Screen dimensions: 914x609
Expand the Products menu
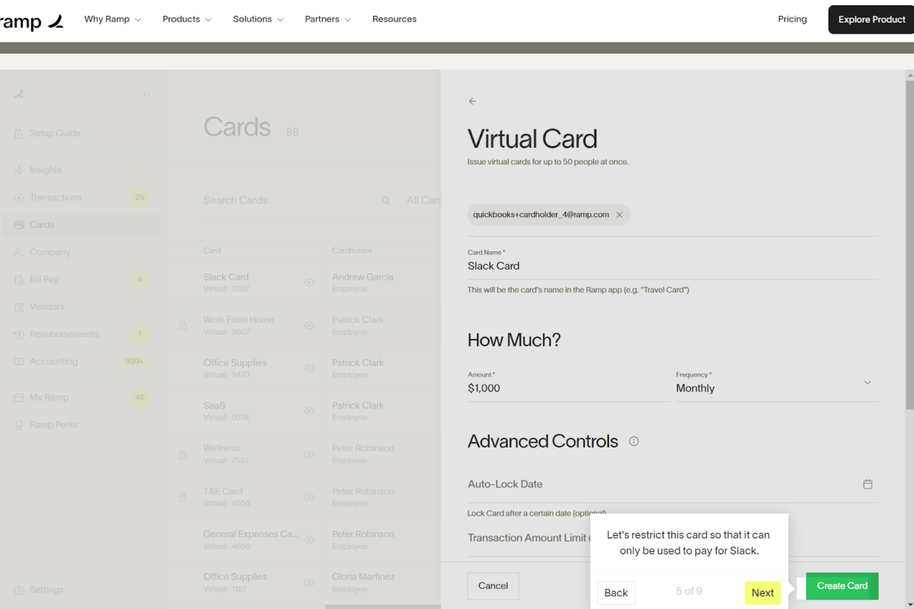click(x=187, y=19)
